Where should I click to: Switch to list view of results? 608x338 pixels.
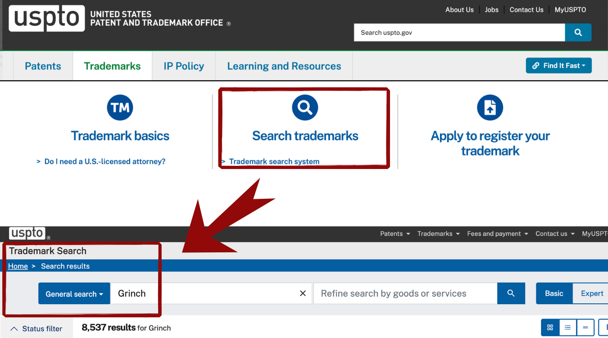(x=568, y=328)
